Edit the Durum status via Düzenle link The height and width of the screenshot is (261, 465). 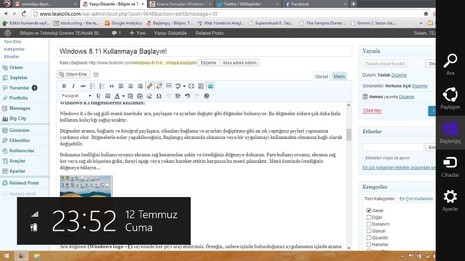[399, 75]
